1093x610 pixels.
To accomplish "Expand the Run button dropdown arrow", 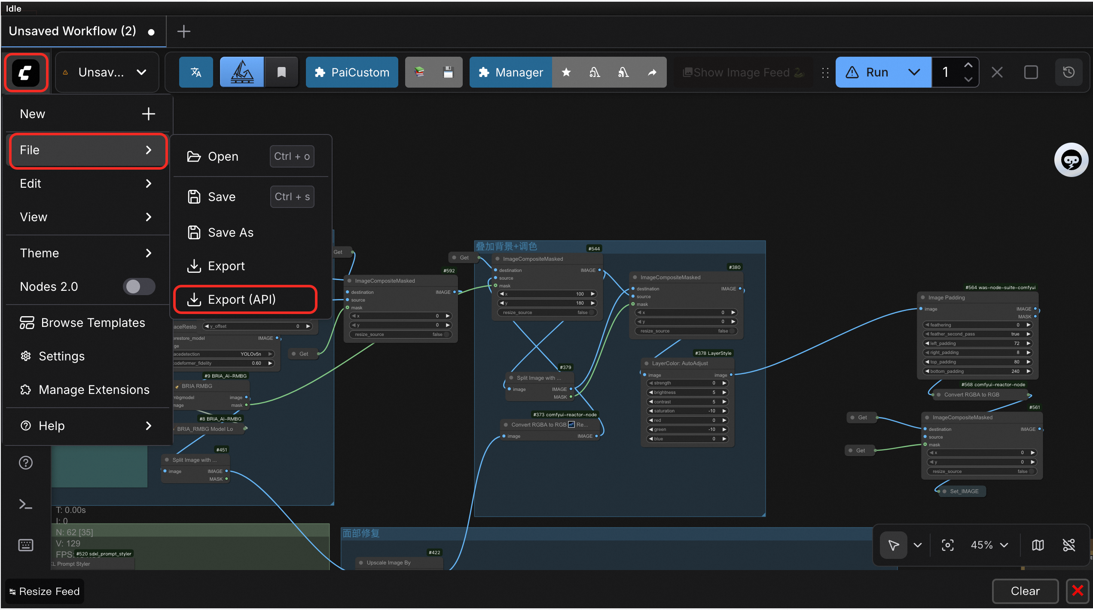I will (x=914, y=73).
